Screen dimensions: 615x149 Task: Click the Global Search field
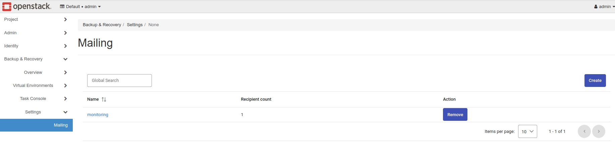coord(119,81)
